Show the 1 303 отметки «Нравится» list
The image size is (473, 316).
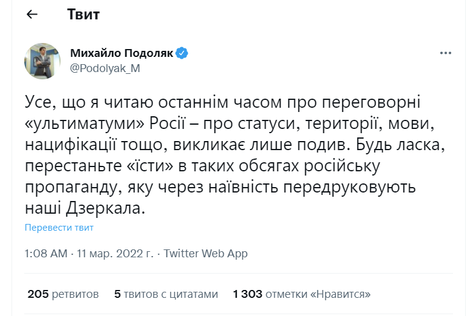click(x=302, y=294)
